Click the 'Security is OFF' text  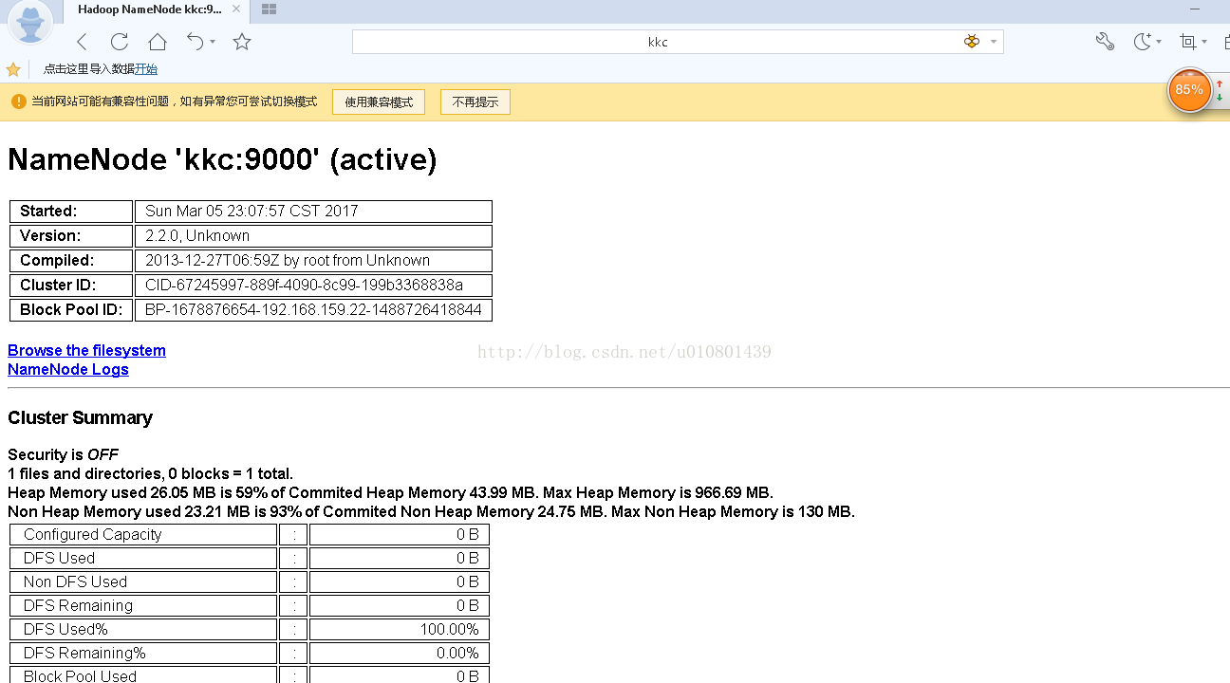tap(63, 454)
